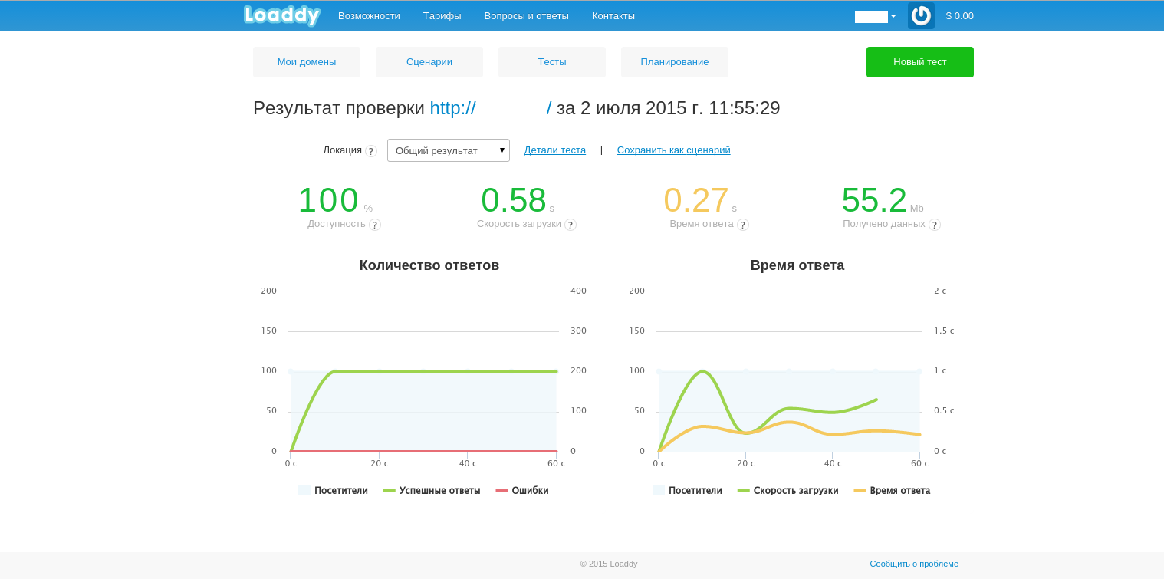
Task: Click help icon beside Получено данных
Action: point(935,225)
